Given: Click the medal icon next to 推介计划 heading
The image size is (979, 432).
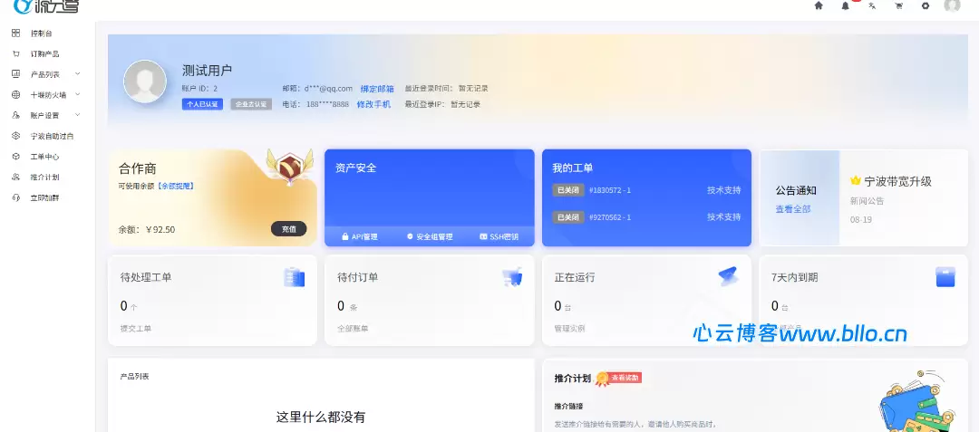Looking at the screenshot, I should (x=602, y=379).
